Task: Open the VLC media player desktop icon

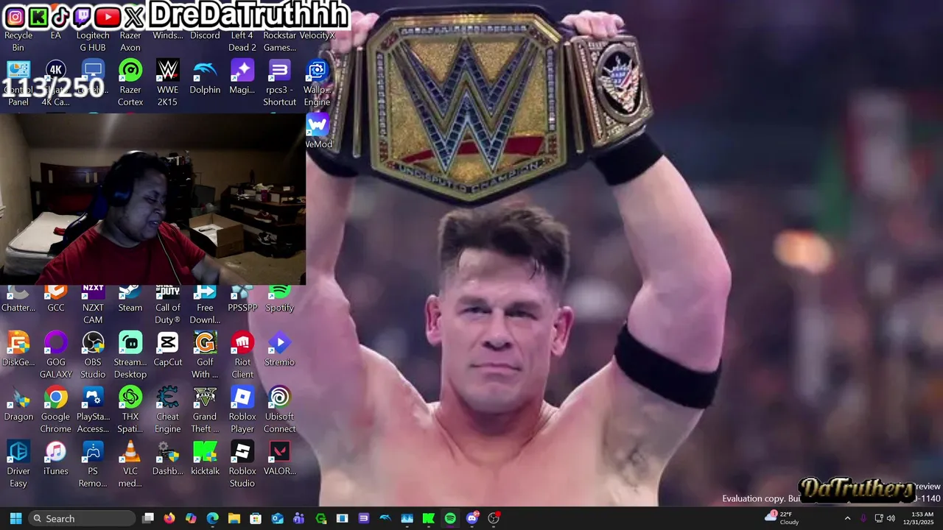Action: (x=130, y=452)
